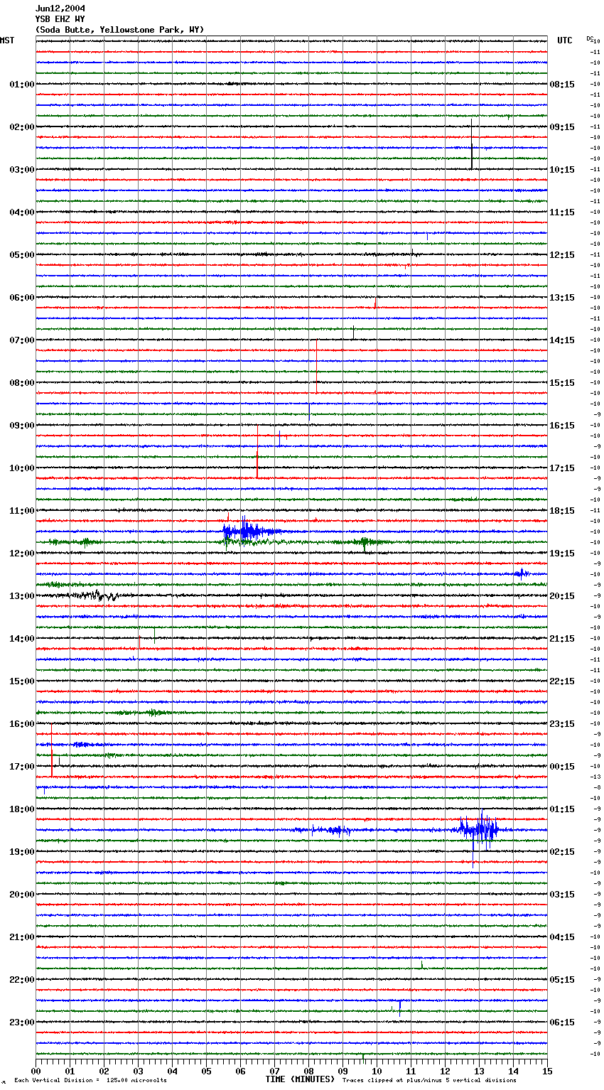
Task: Click the 23:15 UTC time label
Action: (562, 724)
